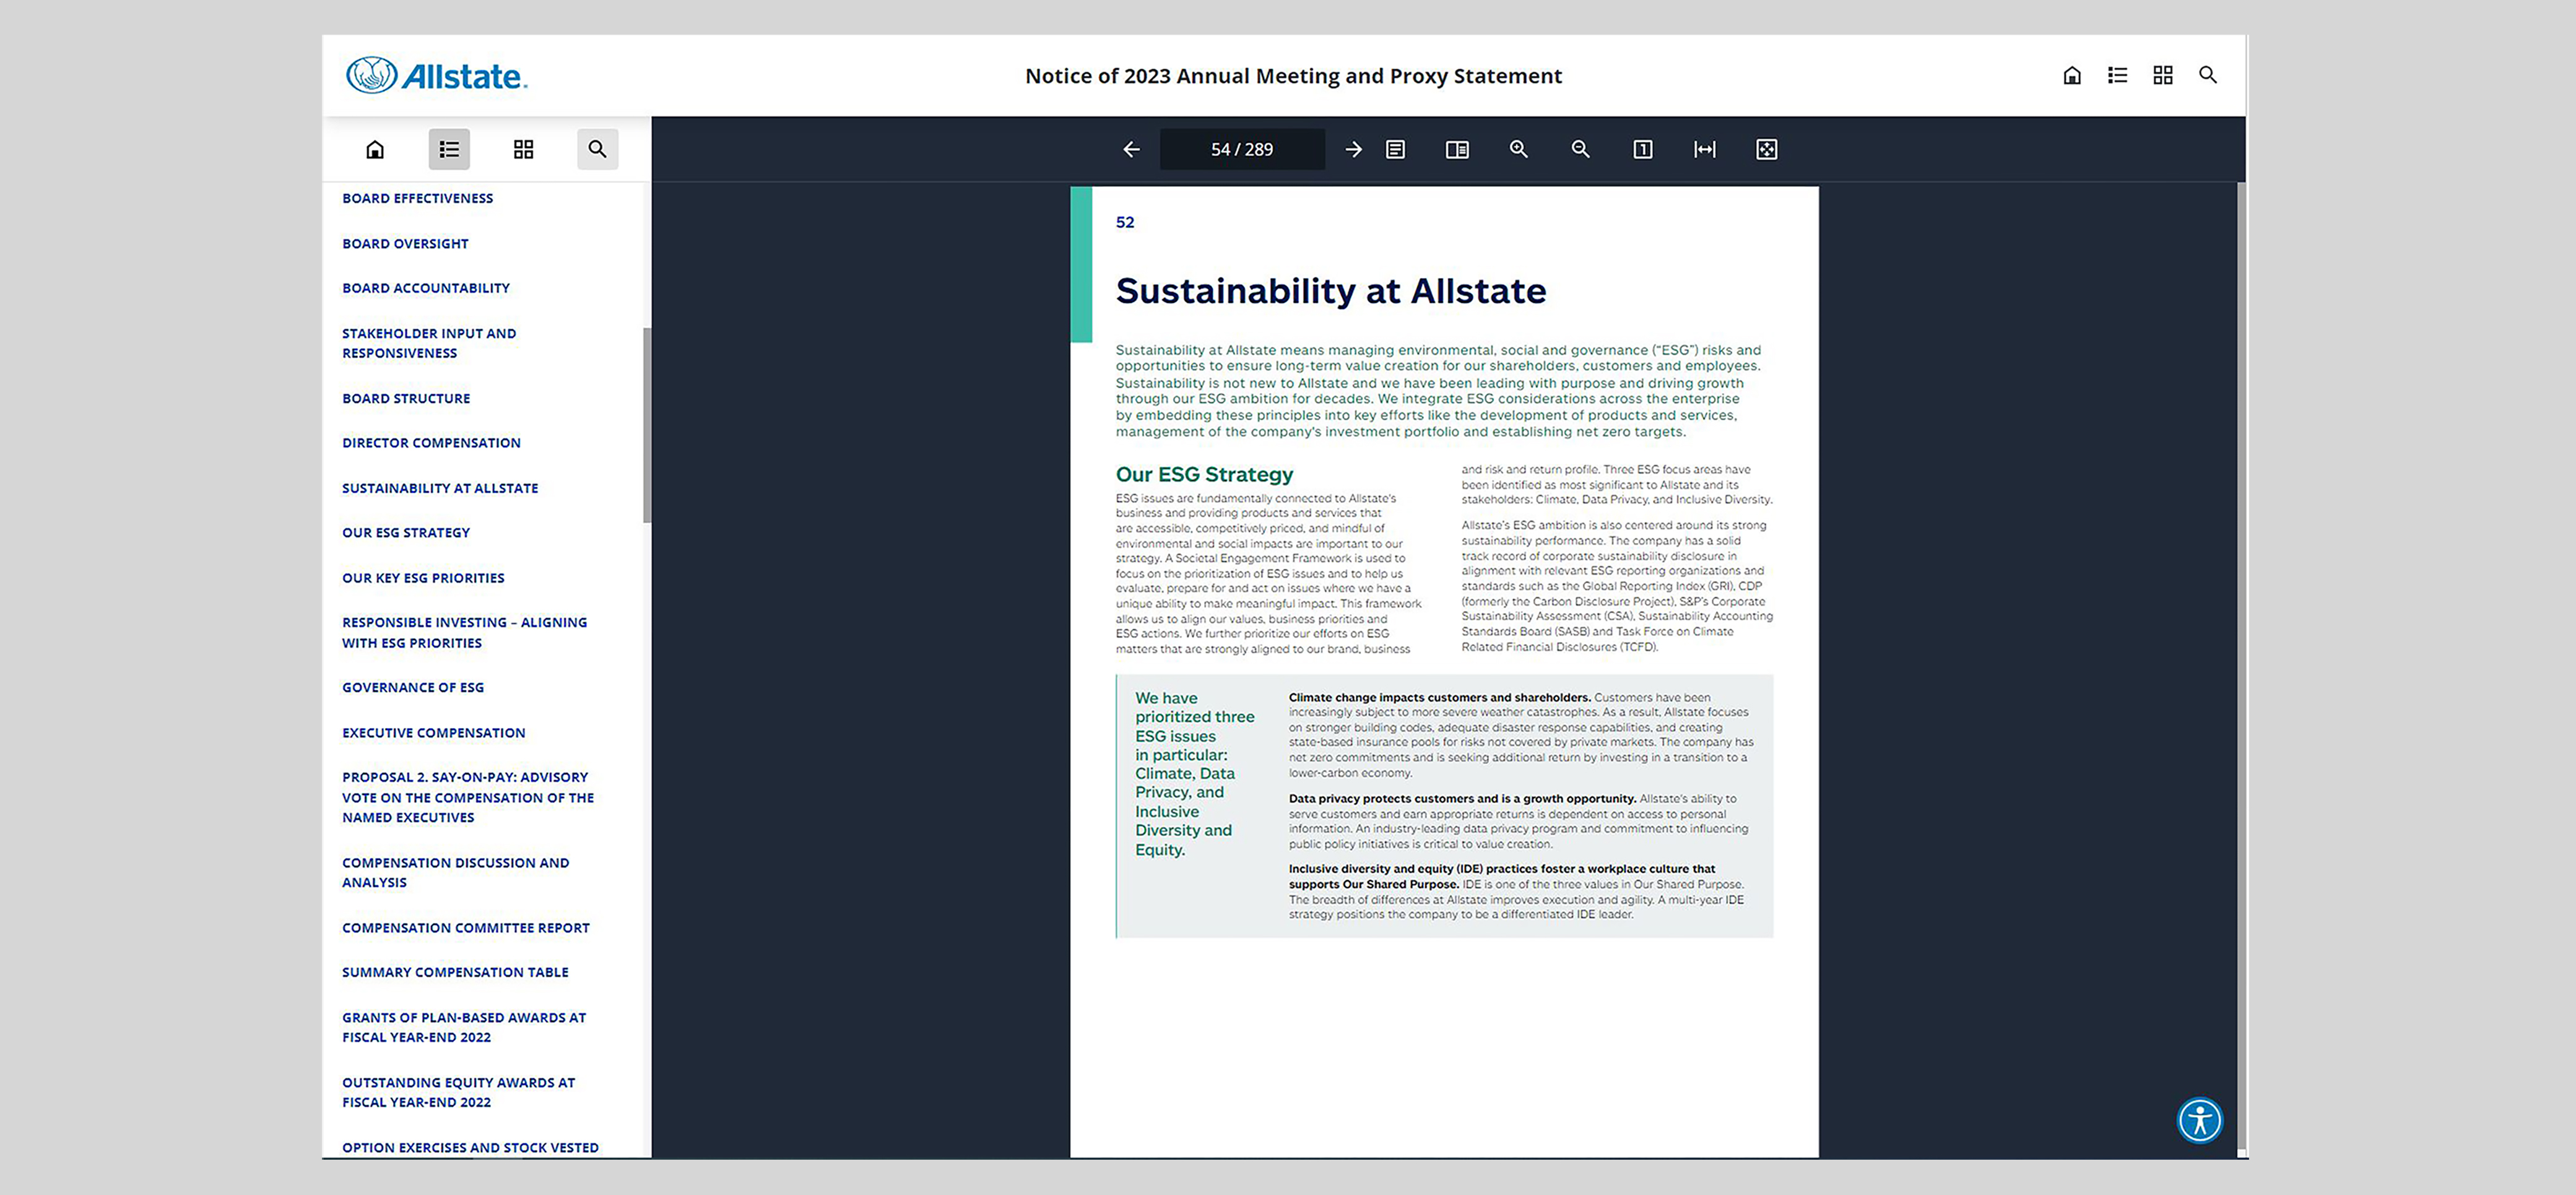2576x1195 pixels.
Task: Open Board Oversight section
Action: tap(405, 243)
